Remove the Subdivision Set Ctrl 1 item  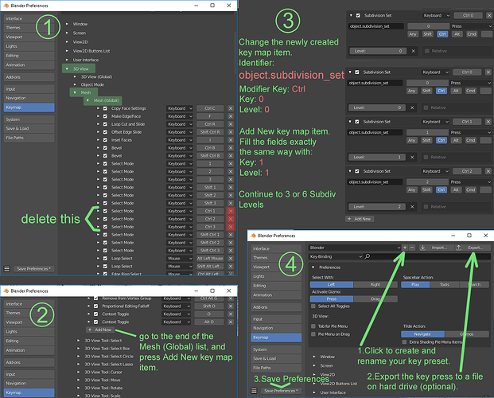click(488, 122)
